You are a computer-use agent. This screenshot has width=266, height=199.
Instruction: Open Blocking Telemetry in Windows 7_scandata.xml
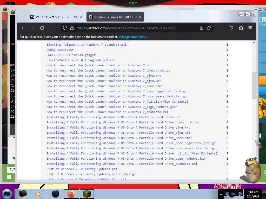tap(86, 45)
